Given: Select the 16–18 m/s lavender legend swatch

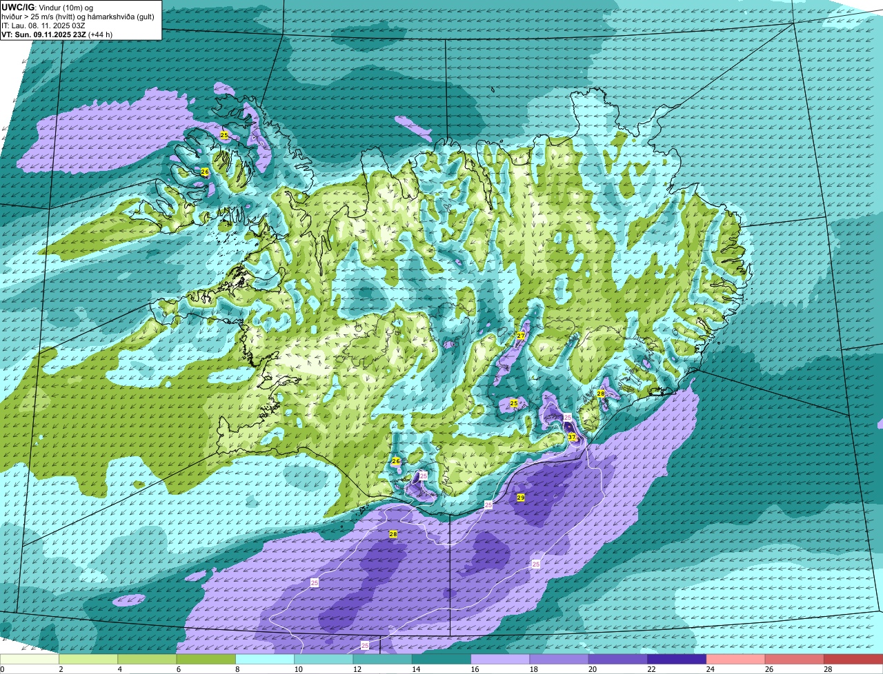Looking at the screenshot, I should pos(500,659).
